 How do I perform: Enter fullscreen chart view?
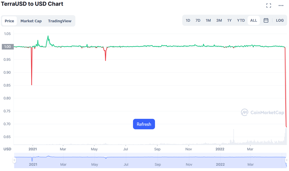(x=269, y=5)
